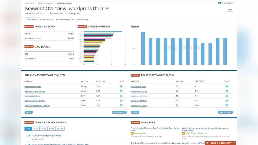Click 'View full report' under Phrase Match Keywords
This screenshot has height=145, width=258.
119,112
